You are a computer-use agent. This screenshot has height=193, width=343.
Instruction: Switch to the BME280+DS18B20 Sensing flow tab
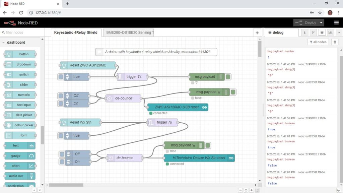(128, 33)
